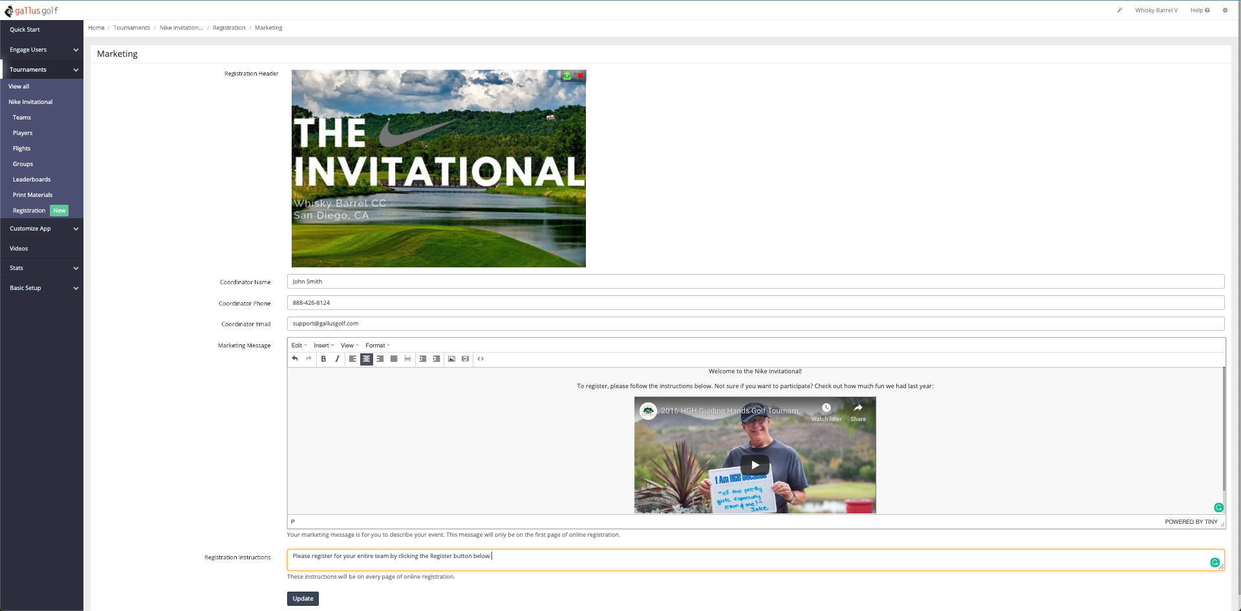Go to View all tournaments

click(x=19, y=87)
